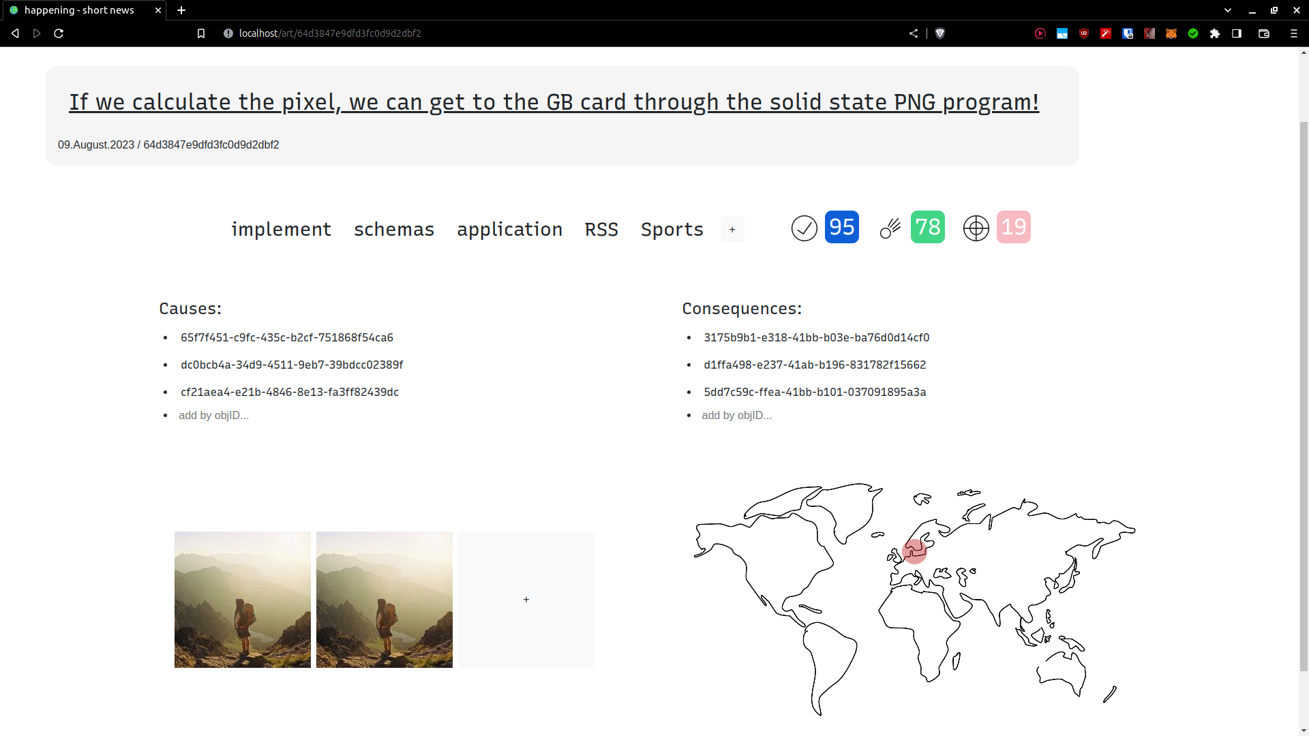Click the Consequences add by objID field
The width and height of the screenshot is (1309, 736).
[736, 416]
